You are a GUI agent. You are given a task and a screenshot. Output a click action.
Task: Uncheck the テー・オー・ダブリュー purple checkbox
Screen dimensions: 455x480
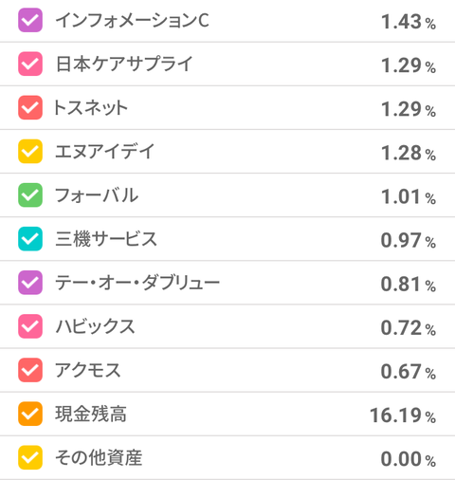30,283
